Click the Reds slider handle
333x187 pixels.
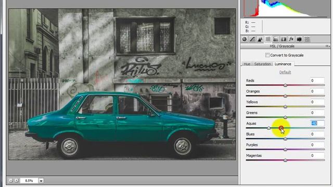(x=285, y=85)
